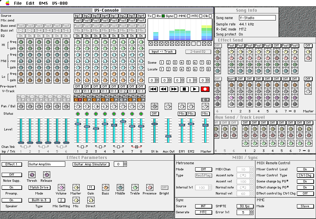Viewport: 316px width, 219px height.
Task: Click the Effect 1 button
Action: click(x=12, y=164)
